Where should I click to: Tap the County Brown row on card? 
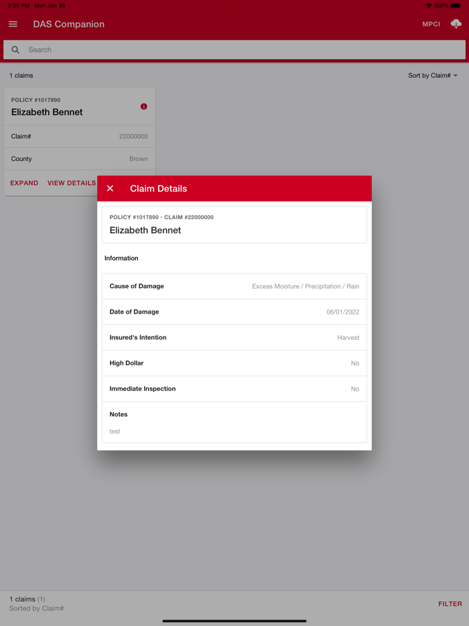(x=80, y=159)
